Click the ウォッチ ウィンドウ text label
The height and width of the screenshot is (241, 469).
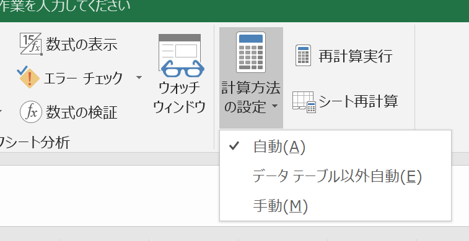tap(179, 97)
